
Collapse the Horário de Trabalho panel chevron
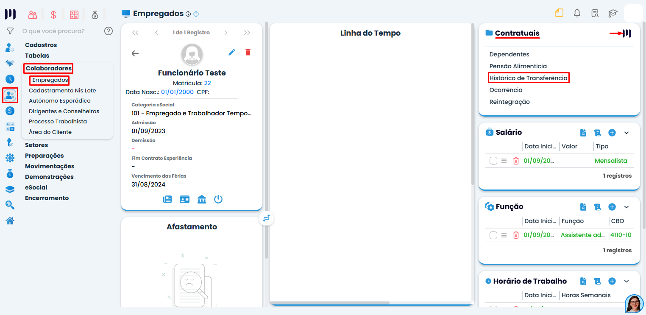pyautogui.click(x=627, y=281)
